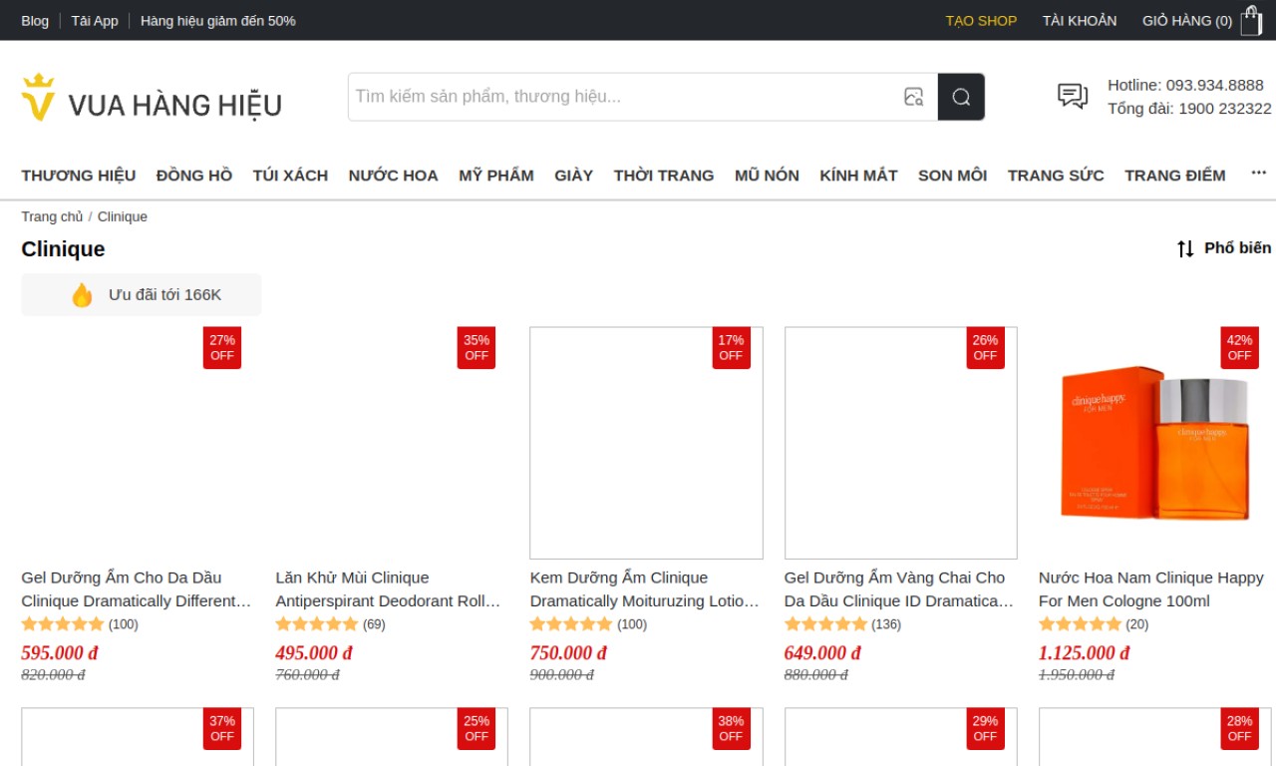This screenshot has height=766, width=1276.
Task: Open Hàng hiệu giảm đến 50% link
Action: pyautogui.click(x=218, y=21)
